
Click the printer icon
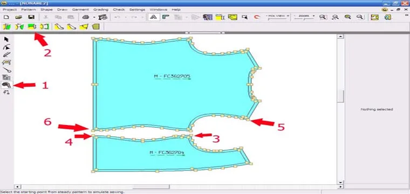[x=85, y=17]
